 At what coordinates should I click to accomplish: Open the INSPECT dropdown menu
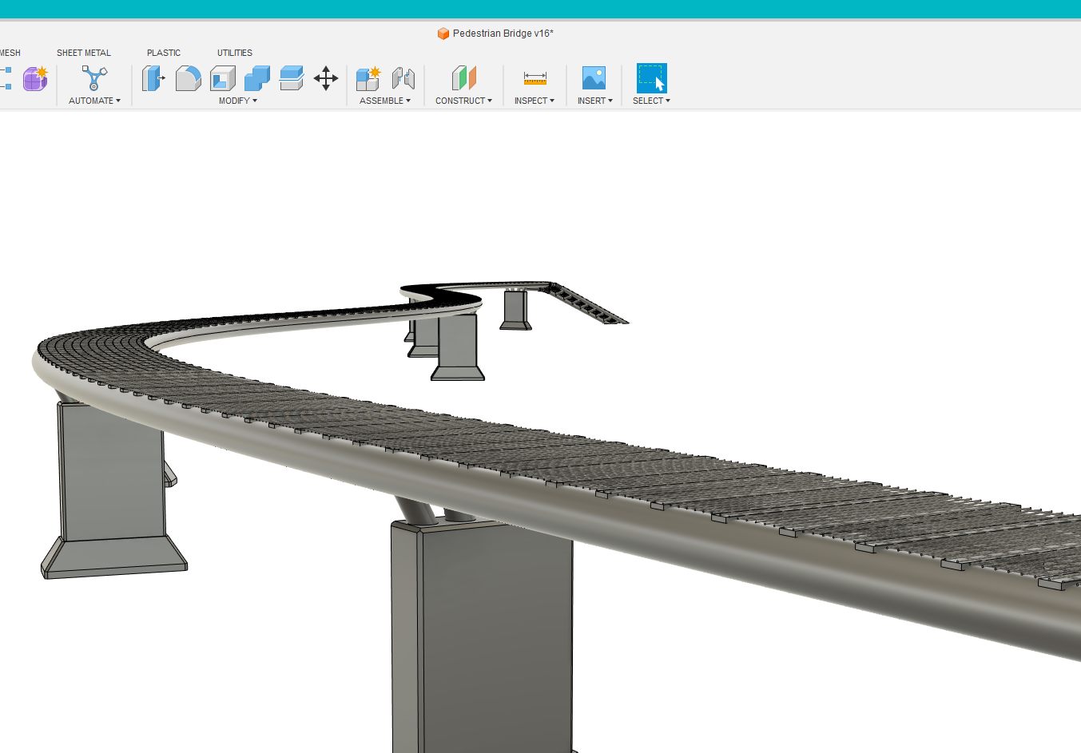point(534,101)
